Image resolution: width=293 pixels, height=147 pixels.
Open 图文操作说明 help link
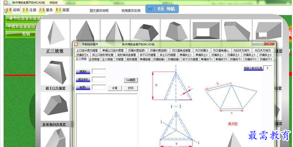click(x=99, y=11)
